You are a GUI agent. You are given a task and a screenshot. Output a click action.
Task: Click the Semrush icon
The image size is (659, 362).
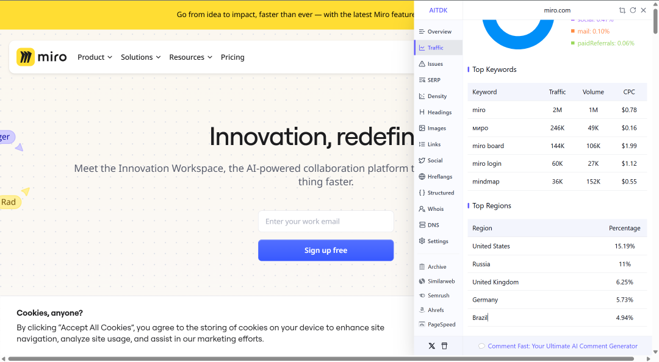422,296
